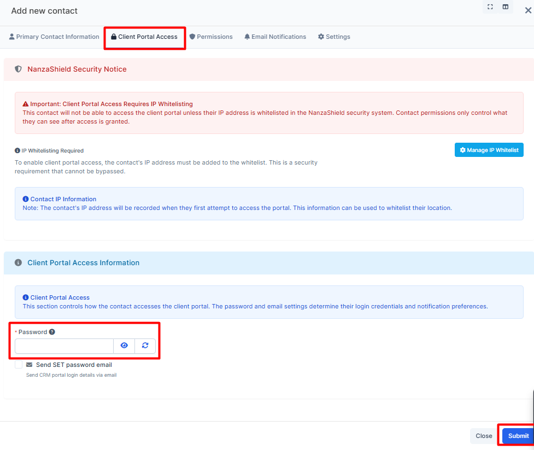Open the Primary Contact Information tab
The image size is (534, 450).
pyautogui.click(x=54, y=37)
